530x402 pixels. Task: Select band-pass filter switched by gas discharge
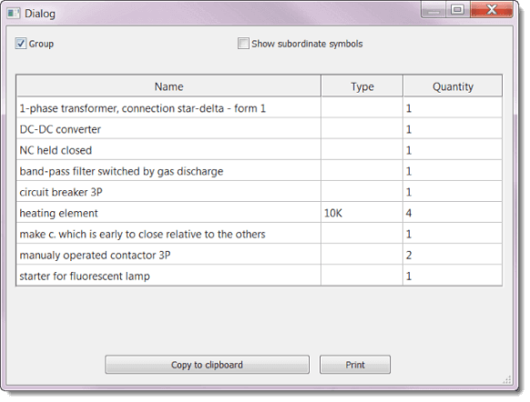click(x=260, y=171)
